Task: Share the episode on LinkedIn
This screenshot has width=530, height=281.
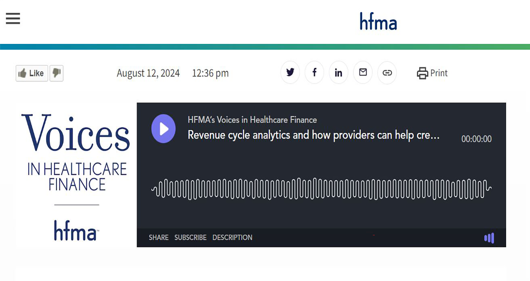Action: 339,72
